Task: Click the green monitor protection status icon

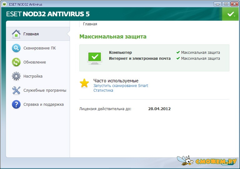Action: click(x=95, y=58)
